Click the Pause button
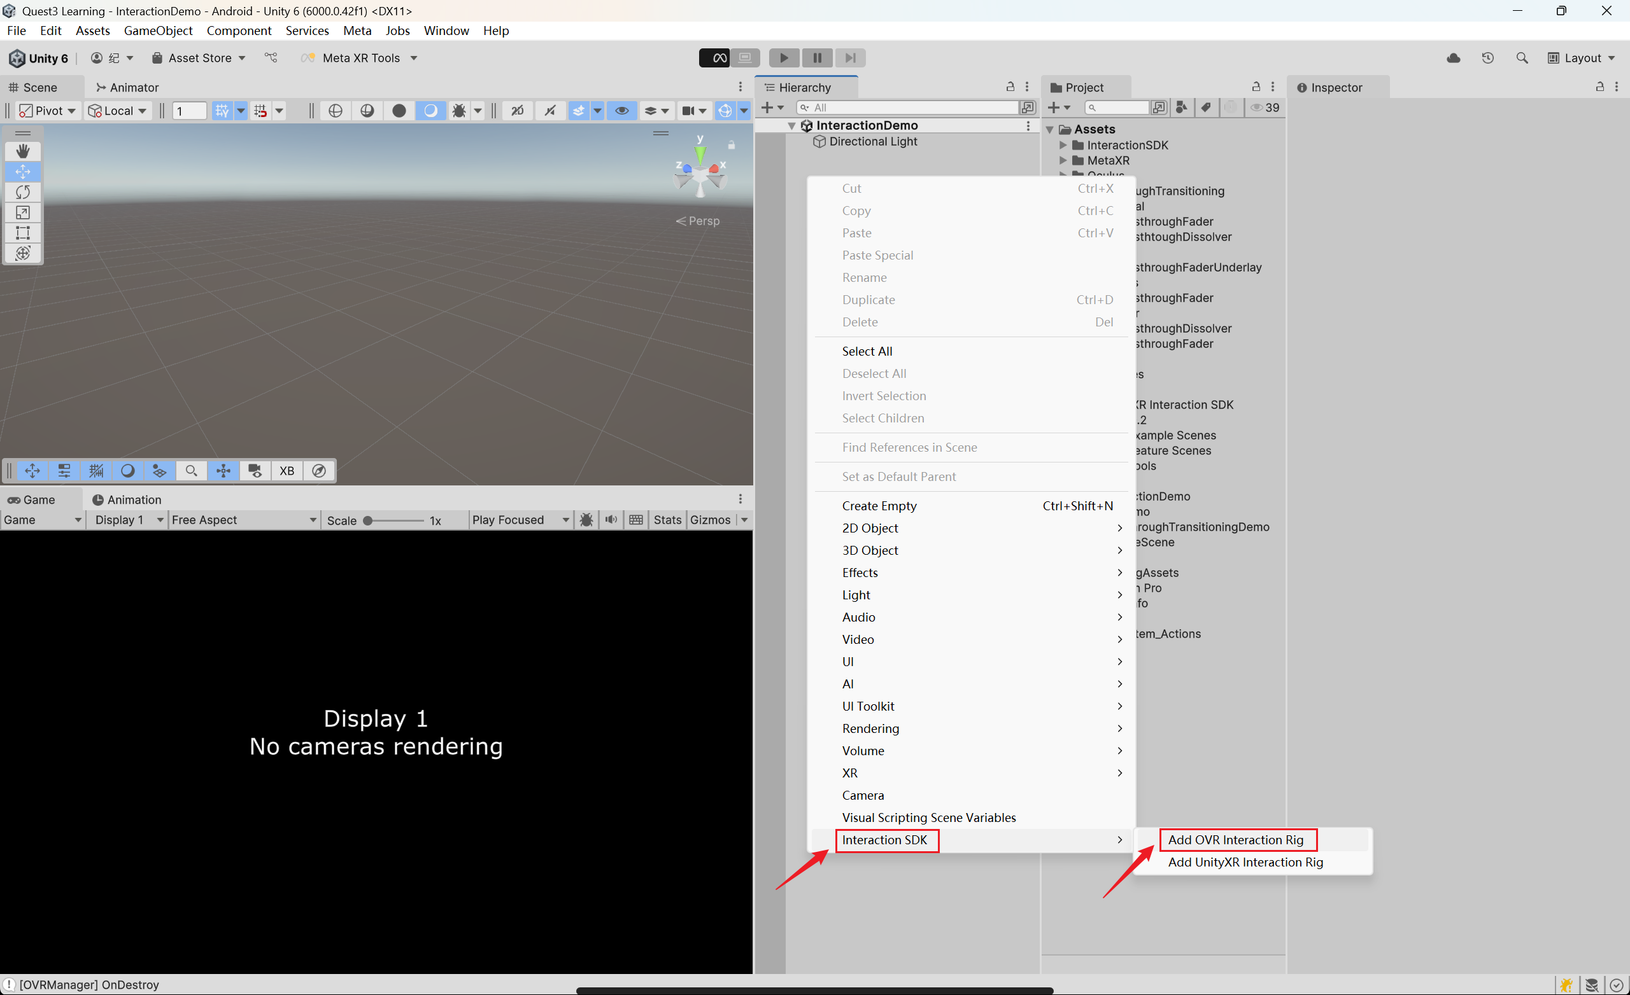The image size is (1630, 995). 817,58
